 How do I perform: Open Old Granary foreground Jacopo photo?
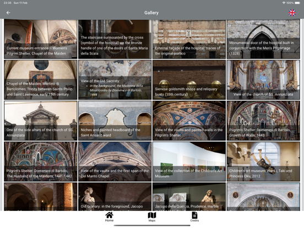tap(115, 197)
